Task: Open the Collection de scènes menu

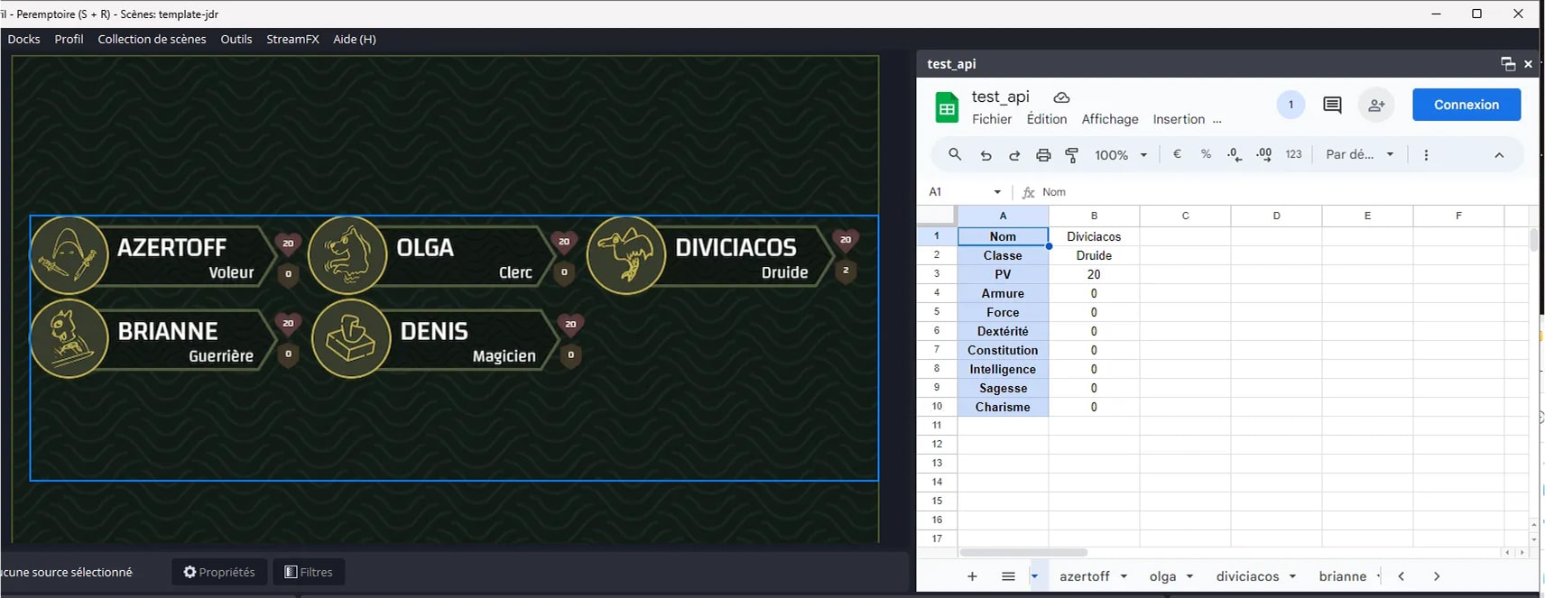Action: pos(152,39)
